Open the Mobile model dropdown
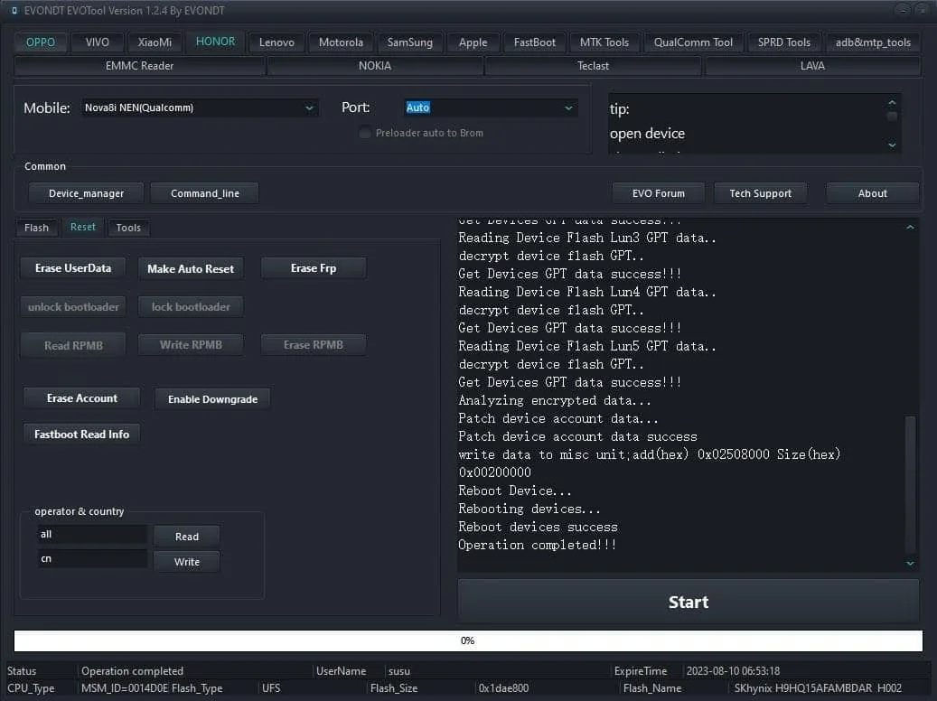937x701 pixels. [x=200, y=108]
